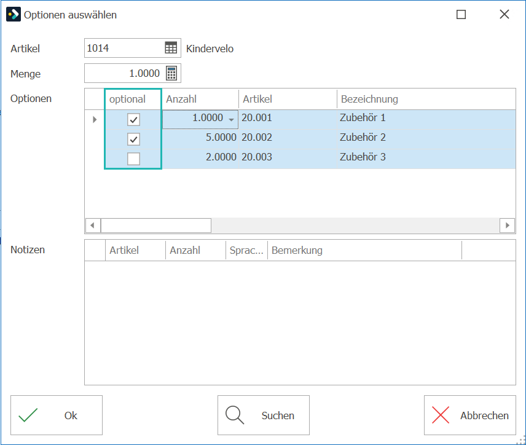Viewport: 526px width, 445px height.
Task: Uncheck optional box for Zubehör 2
Action: pyautogui.click(x=133, y=139)
